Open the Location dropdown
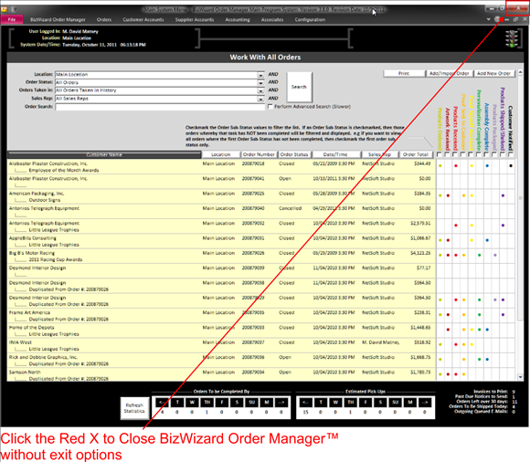The height and width of the screenshot is (462, 530). [x=260, y=75]
